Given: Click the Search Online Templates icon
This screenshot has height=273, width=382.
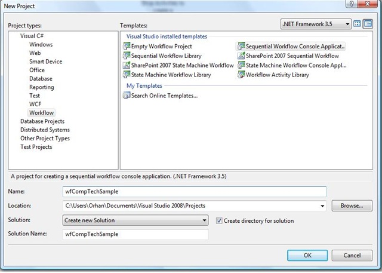Looking at the screenshot, I should 127,96.
